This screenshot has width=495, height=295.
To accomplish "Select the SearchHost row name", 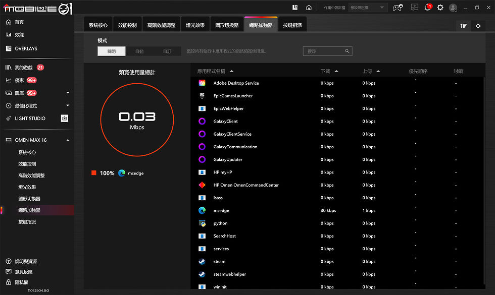I will coord(224,236).
